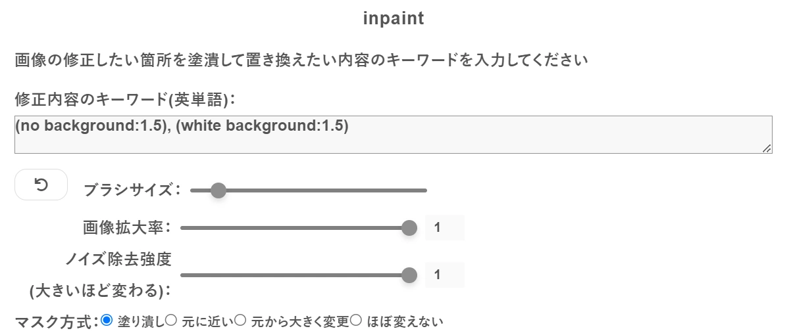The height and width of the screenshot is (335, 791).
Task: Click the instruction text about painting areas
Action: point(301,61)
